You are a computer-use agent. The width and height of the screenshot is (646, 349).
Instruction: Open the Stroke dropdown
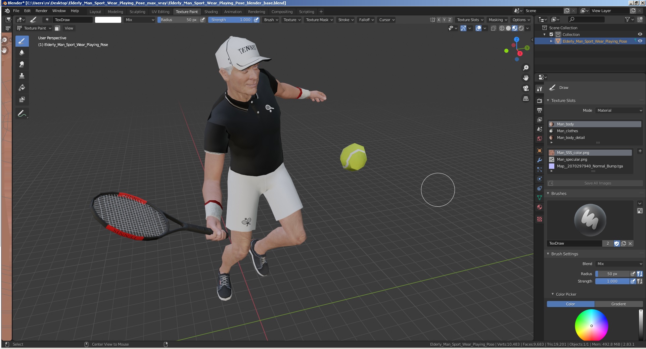(x=346, y=20)
